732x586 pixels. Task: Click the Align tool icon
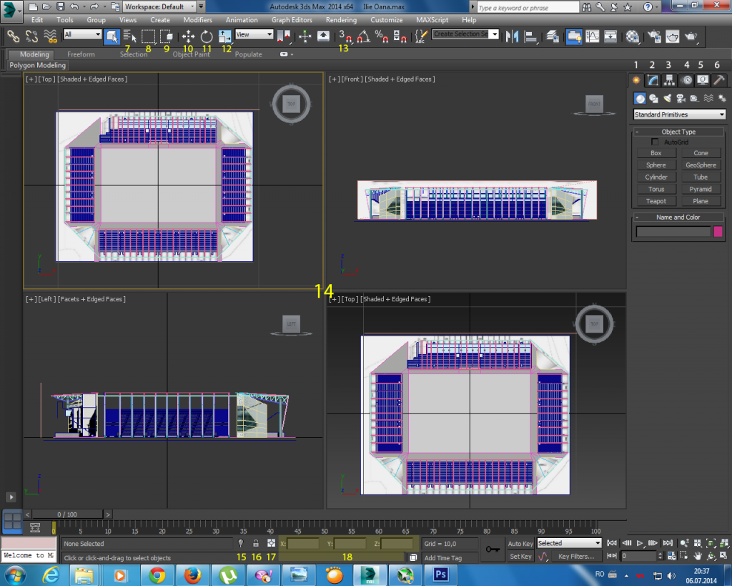(x=531, y=36)
